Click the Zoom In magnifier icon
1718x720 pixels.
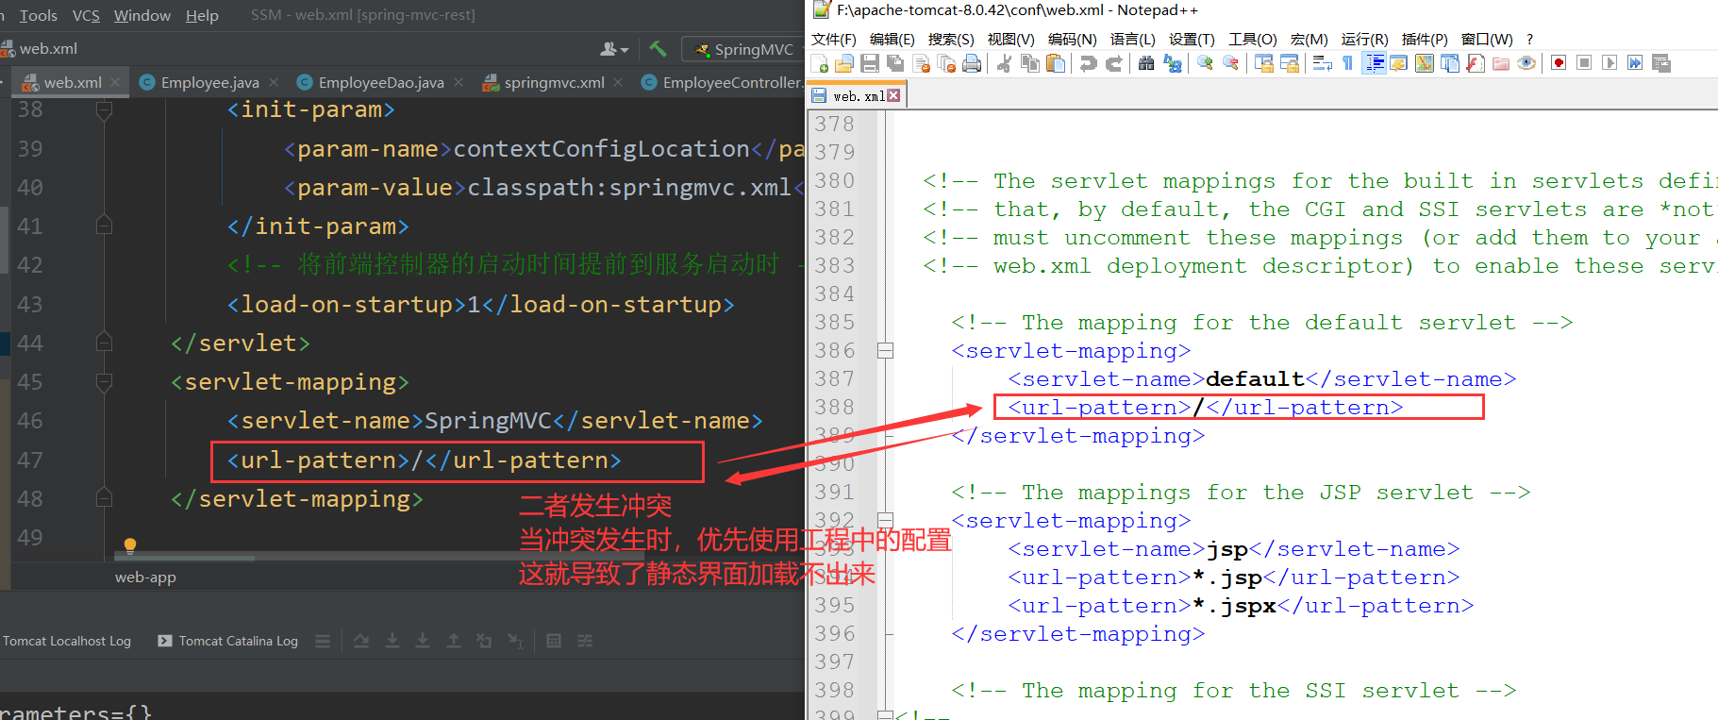point(1205,63)
